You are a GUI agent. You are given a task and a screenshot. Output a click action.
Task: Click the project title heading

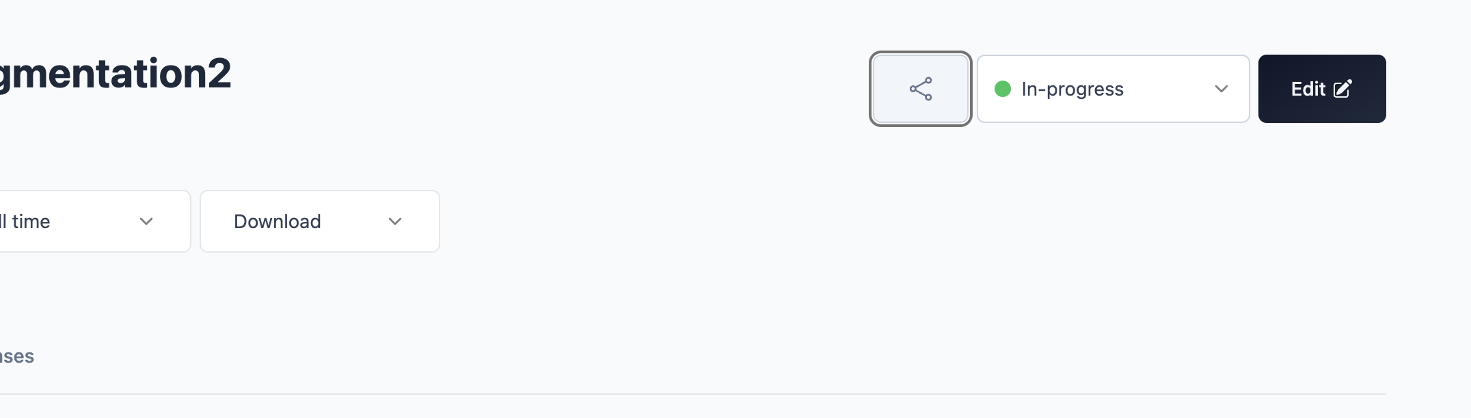(116, 75)
